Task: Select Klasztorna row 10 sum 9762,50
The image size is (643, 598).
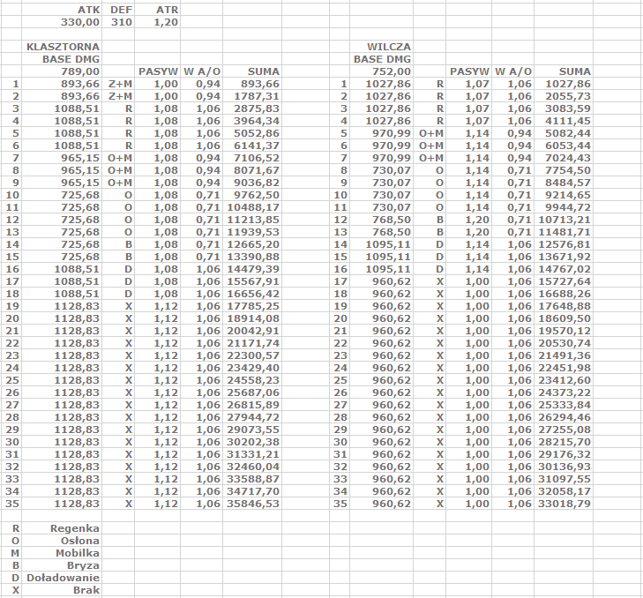Action: (x=254, y=195)
